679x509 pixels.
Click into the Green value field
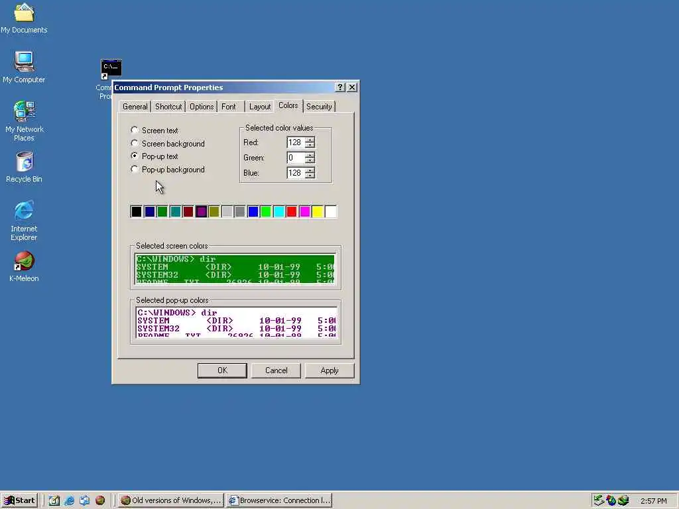(x=296, y=158)
